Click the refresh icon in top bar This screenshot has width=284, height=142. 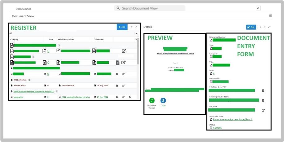point(258,8)
